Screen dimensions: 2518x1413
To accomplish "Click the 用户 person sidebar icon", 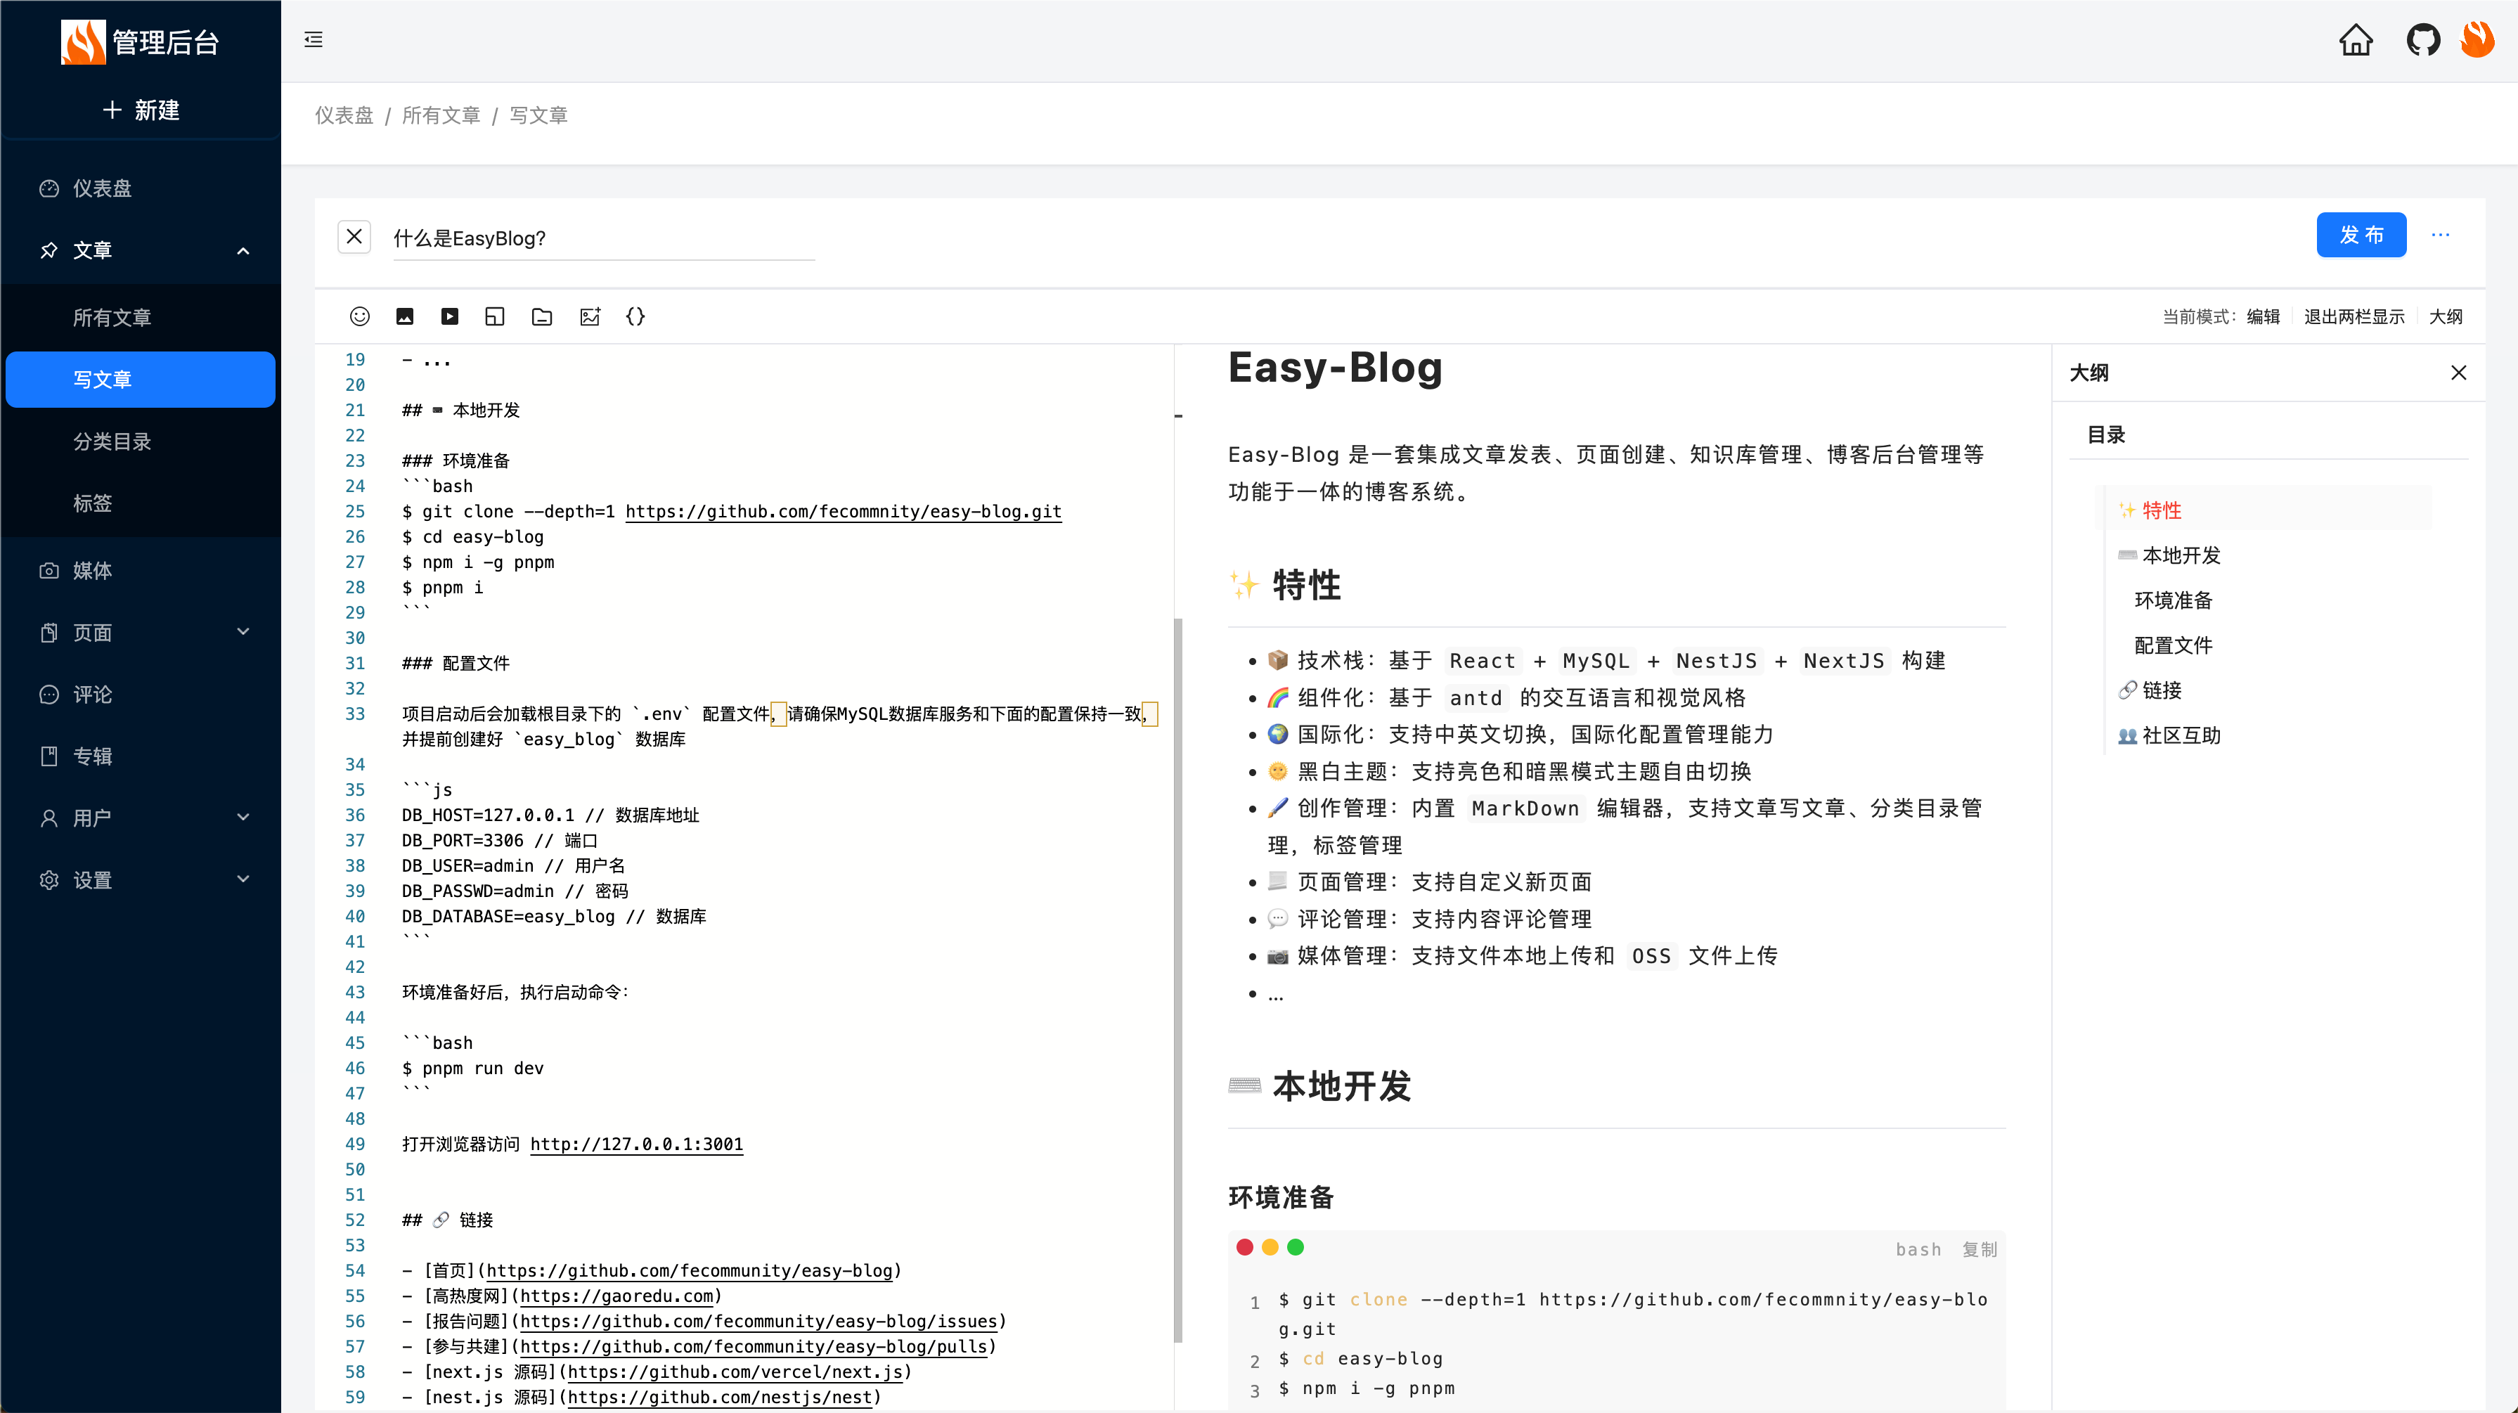I will click(49, 818).
